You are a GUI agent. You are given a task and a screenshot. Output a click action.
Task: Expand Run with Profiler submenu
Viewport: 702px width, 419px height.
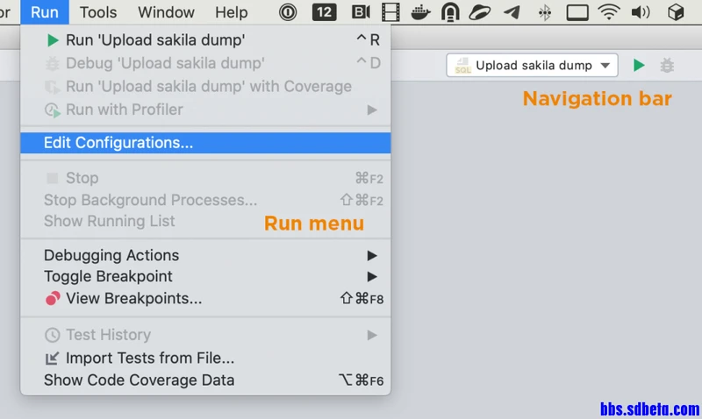[205, 110]
